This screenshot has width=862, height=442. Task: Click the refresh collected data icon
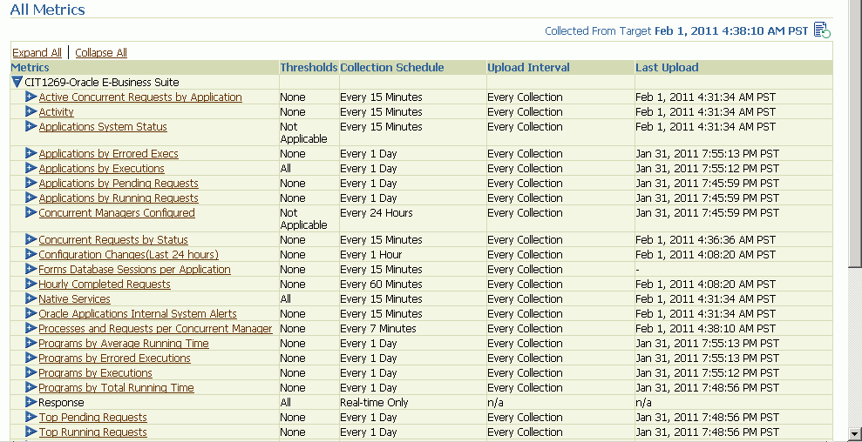tap(823, 30)
